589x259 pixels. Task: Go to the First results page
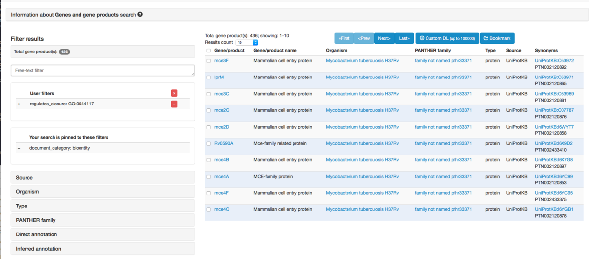click(x=345, y=38)
